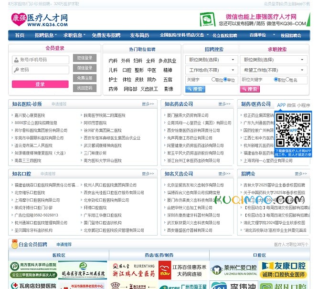Open 内科 hot job category
The image size is (318, 289).
(x=113, y=61)
